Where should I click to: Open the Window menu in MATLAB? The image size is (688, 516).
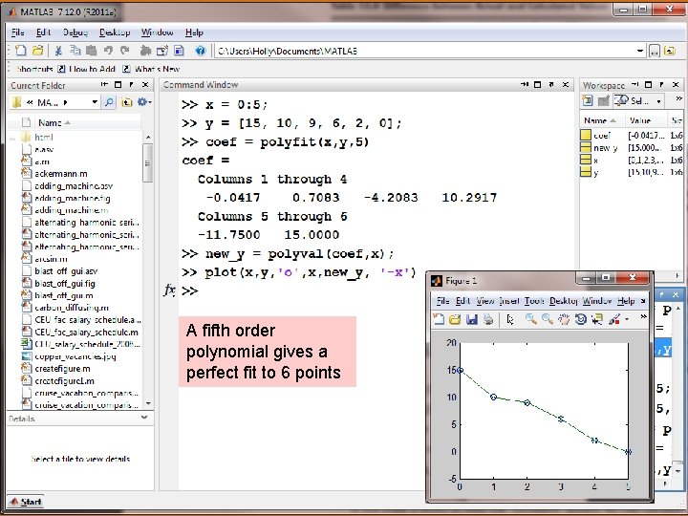[x=157, y=32]
